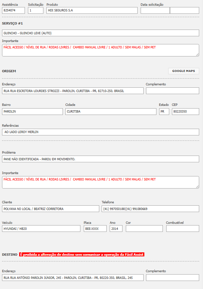Click the Complemento field in Origem section
Image resolution: width=216 pixels, height=289 pixels.
pyautogui.click(x=172, y=91)
